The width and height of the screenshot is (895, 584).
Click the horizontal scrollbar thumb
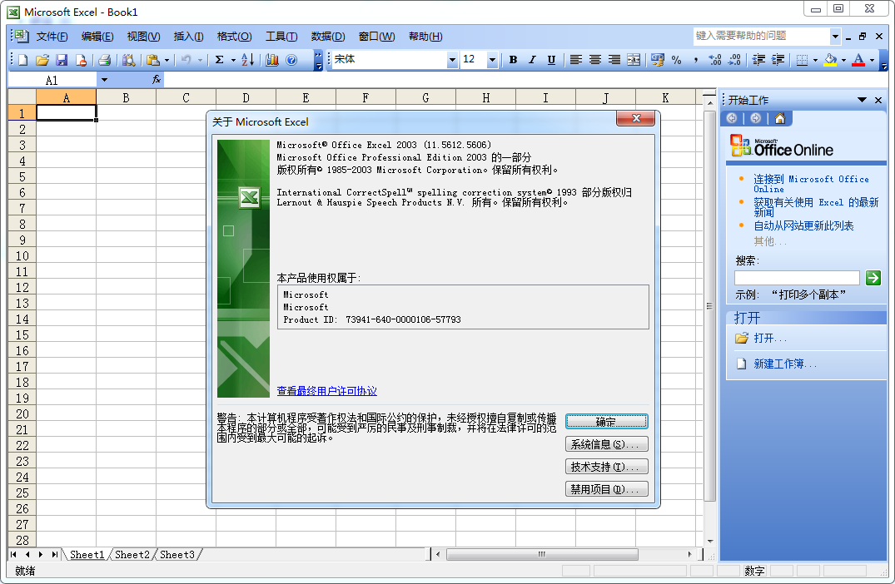[x=542, y=554]
